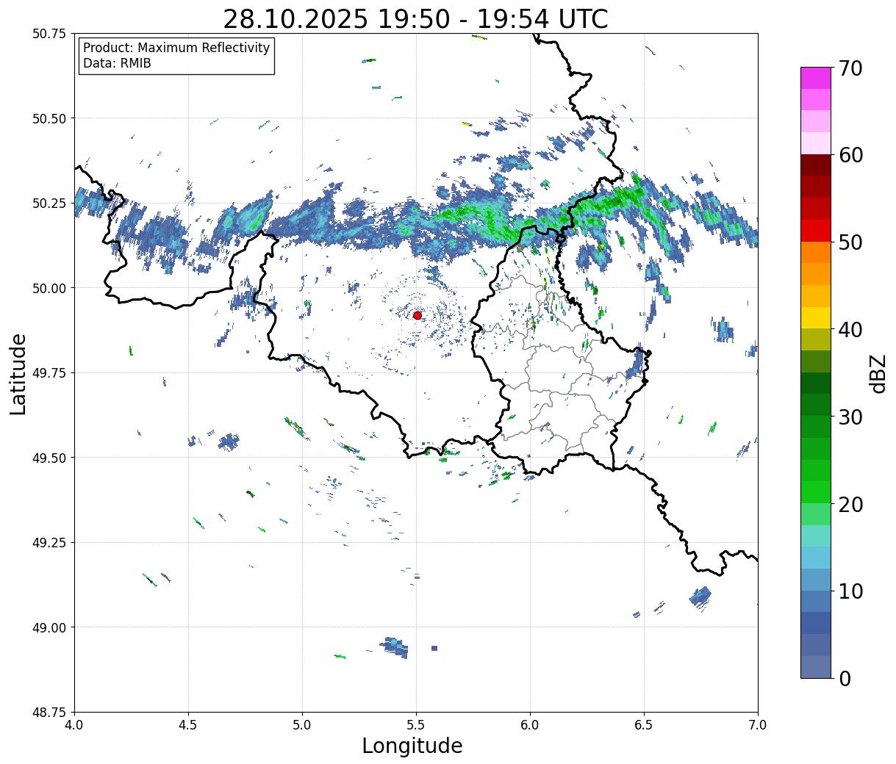The height and width of the screenshot is (764, 896).
Task: Click the x-axis tick label 6.0
Action: tap(530, 725)
